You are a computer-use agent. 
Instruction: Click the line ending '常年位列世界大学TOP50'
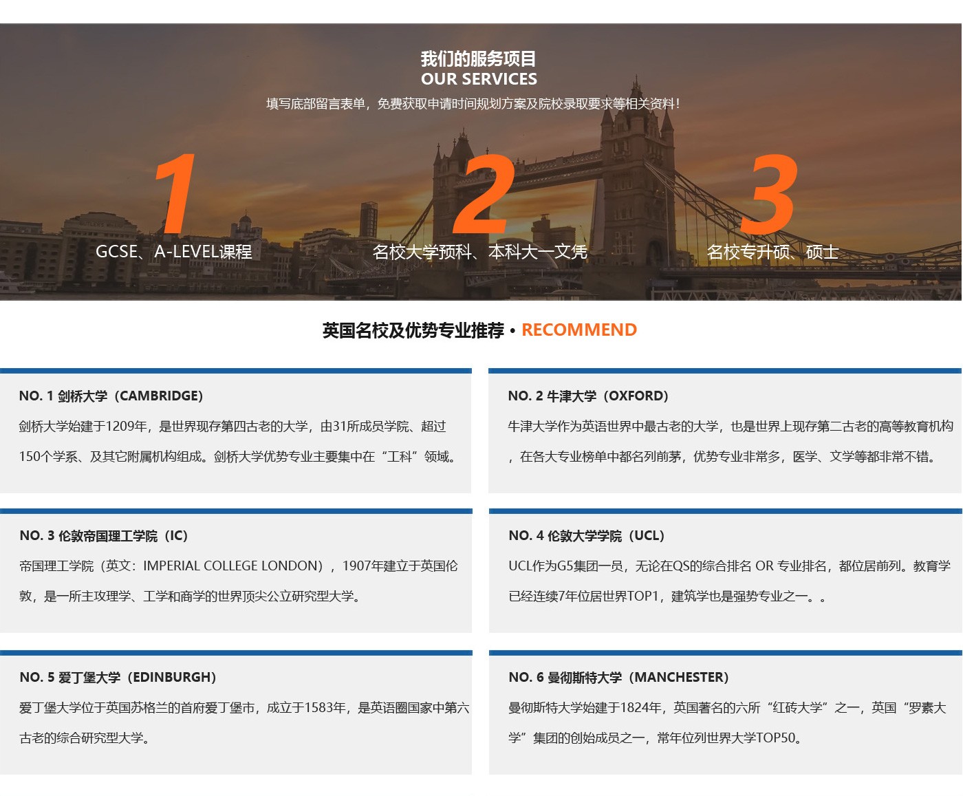656,738
